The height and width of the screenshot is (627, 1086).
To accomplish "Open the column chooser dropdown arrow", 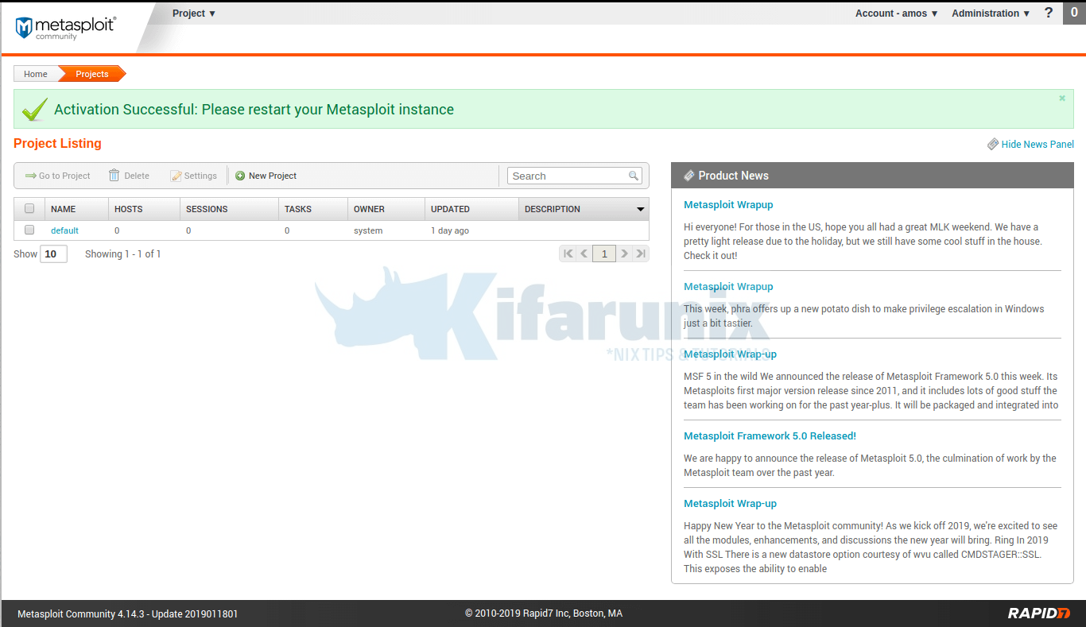I will [641, 209].
